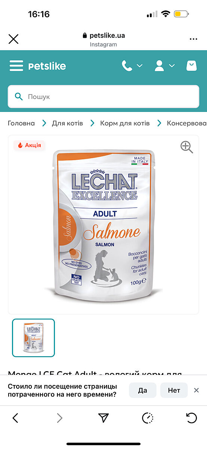This screenshot has width=207, height=449.
Task: Answer Да to the page survey
Action: pyautogui.click(x=142, y=390)
